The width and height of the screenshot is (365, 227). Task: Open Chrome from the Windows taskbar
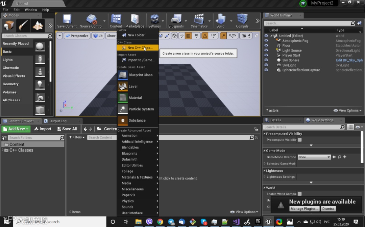160,222
